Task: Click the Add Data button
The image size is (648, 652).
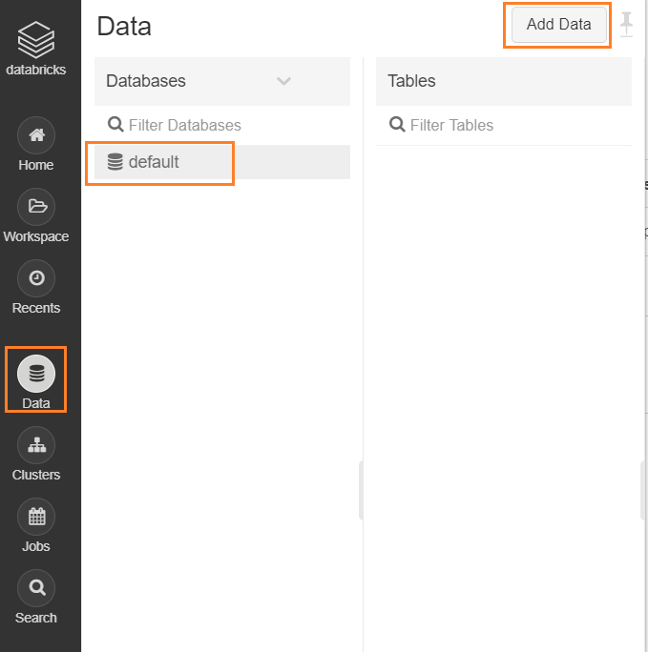Action: click(x=559, y=25)
